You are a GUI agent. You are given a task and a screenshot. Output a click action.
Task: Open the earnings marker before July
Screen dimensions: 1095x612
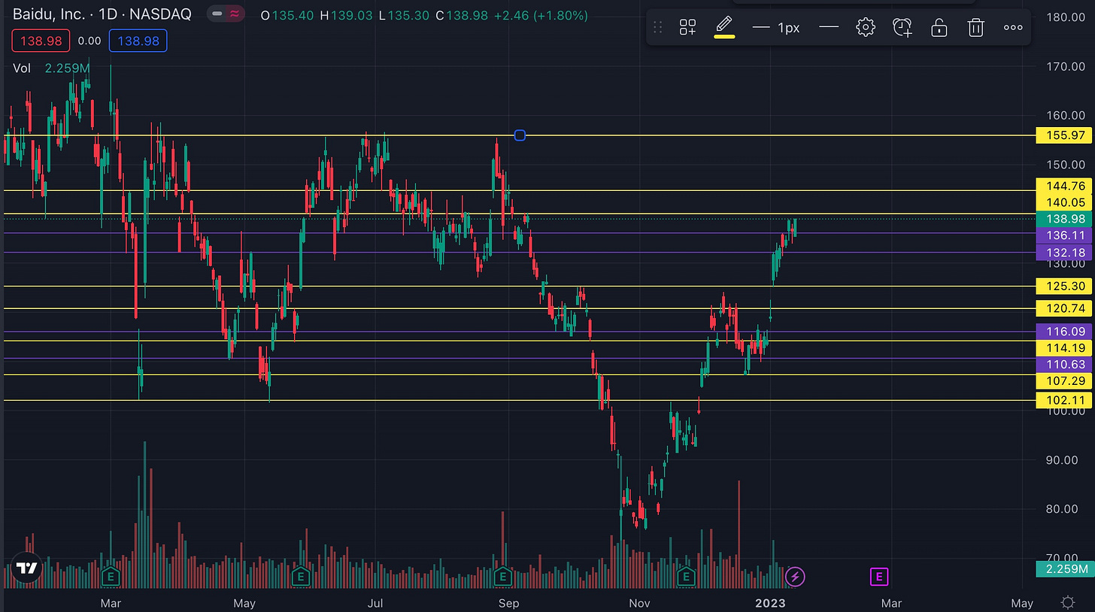[x=301, y=577]
